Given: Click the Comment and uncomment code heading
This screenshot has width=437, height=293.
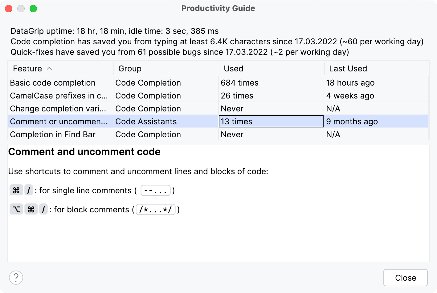Looking at the screenshot, I should (84, 151).
